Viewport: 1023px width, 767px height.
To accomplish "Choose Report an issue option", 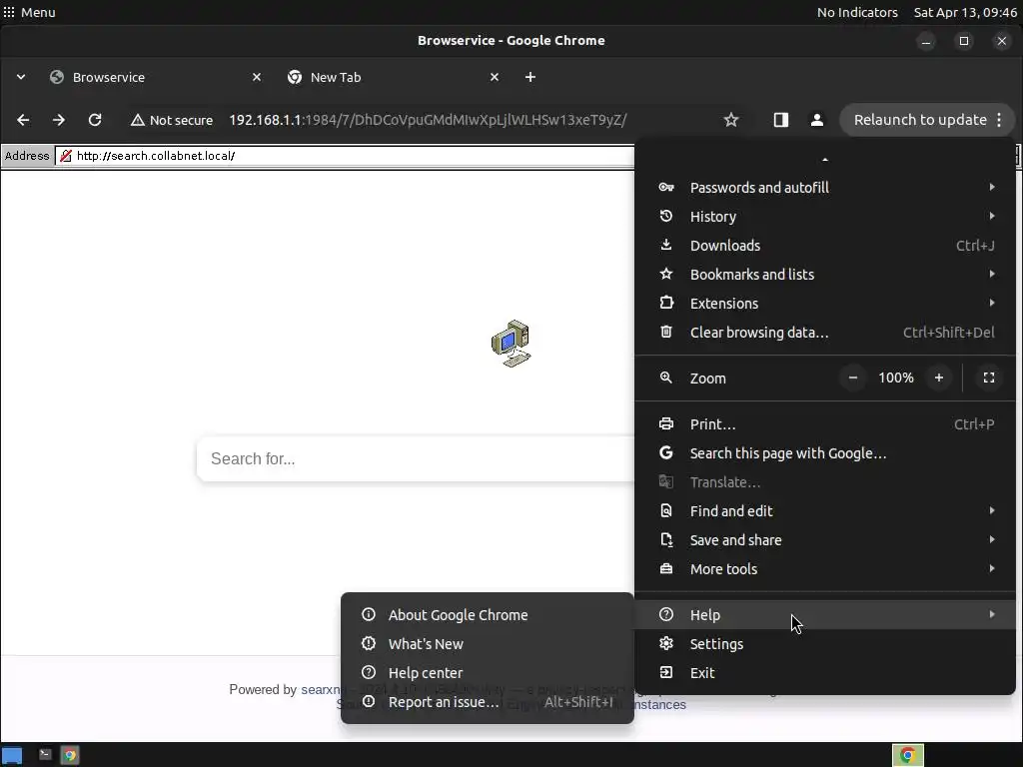I will (488, 702).
